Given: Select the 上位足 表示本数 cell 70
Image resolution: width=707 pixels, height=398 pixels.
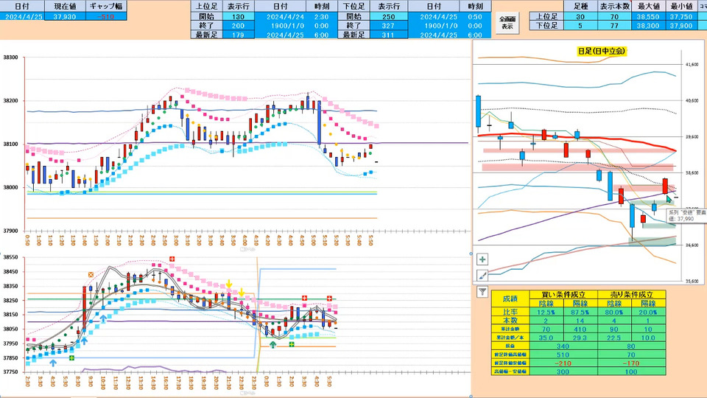Looking at the screenshot, I should click(x=614, y=17).
